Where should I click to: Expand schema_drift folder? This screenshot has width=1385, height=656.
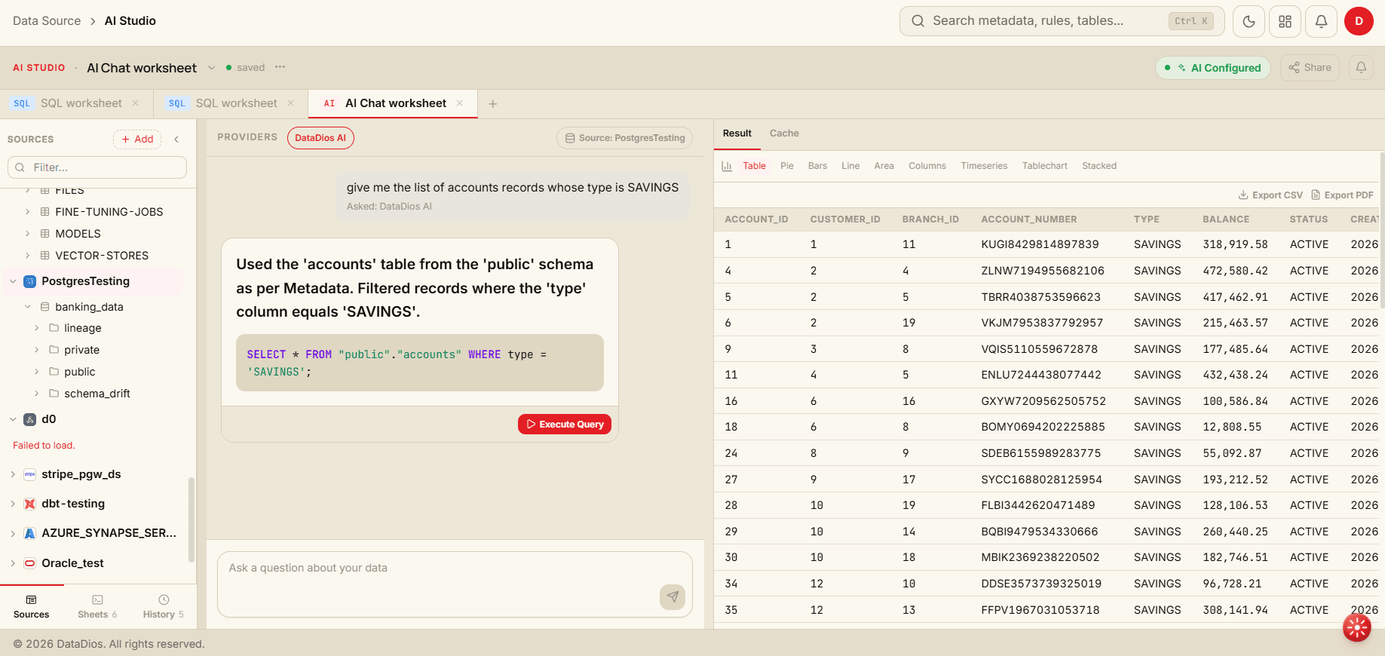point(37,394)
